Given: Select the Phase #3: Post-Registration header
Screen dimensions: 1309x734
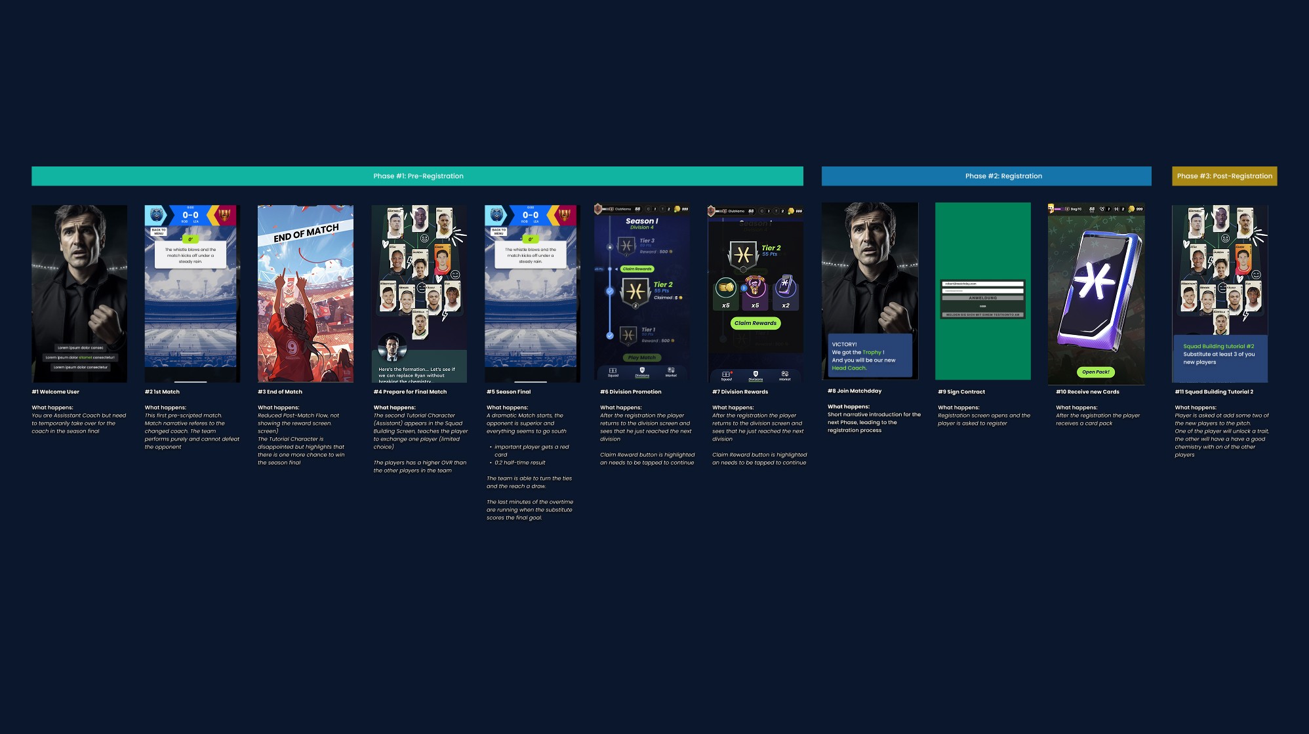Looking at the screenshot, I should (1224, 176).
